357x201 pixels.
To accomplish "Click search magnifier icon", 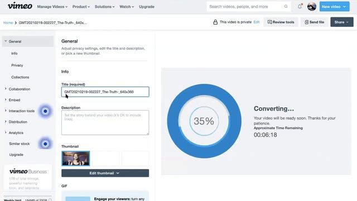I will click(x=286, y=6).
